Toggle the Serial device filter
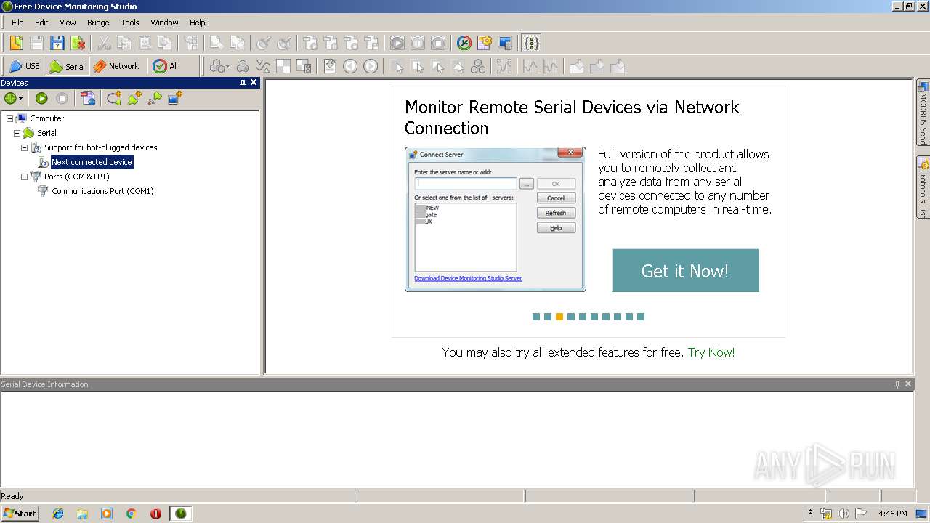930x523 pixels. [x=67, y=66]
